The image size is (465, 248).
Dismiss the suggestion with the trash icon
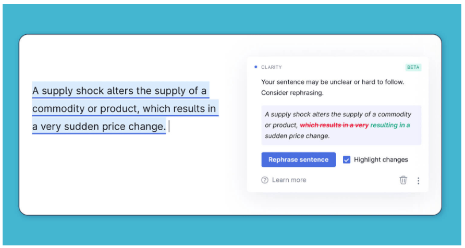[x=403, y=180]
